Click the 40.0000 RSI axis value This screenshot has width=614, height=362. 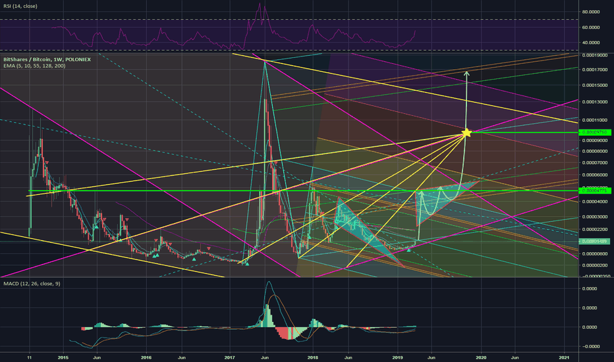[591, 43]
